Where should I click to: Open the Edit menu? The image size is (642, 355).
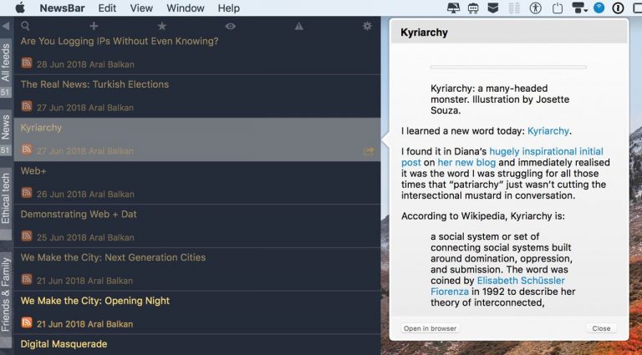pos(107,8)
